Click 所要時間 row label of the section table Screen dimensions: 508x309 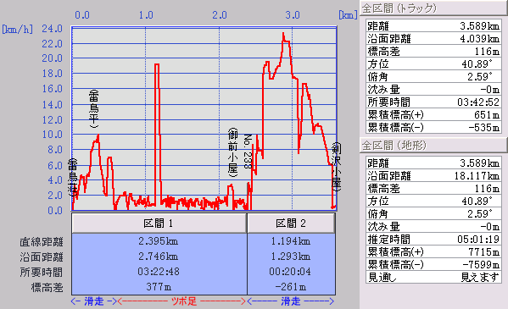42,272
